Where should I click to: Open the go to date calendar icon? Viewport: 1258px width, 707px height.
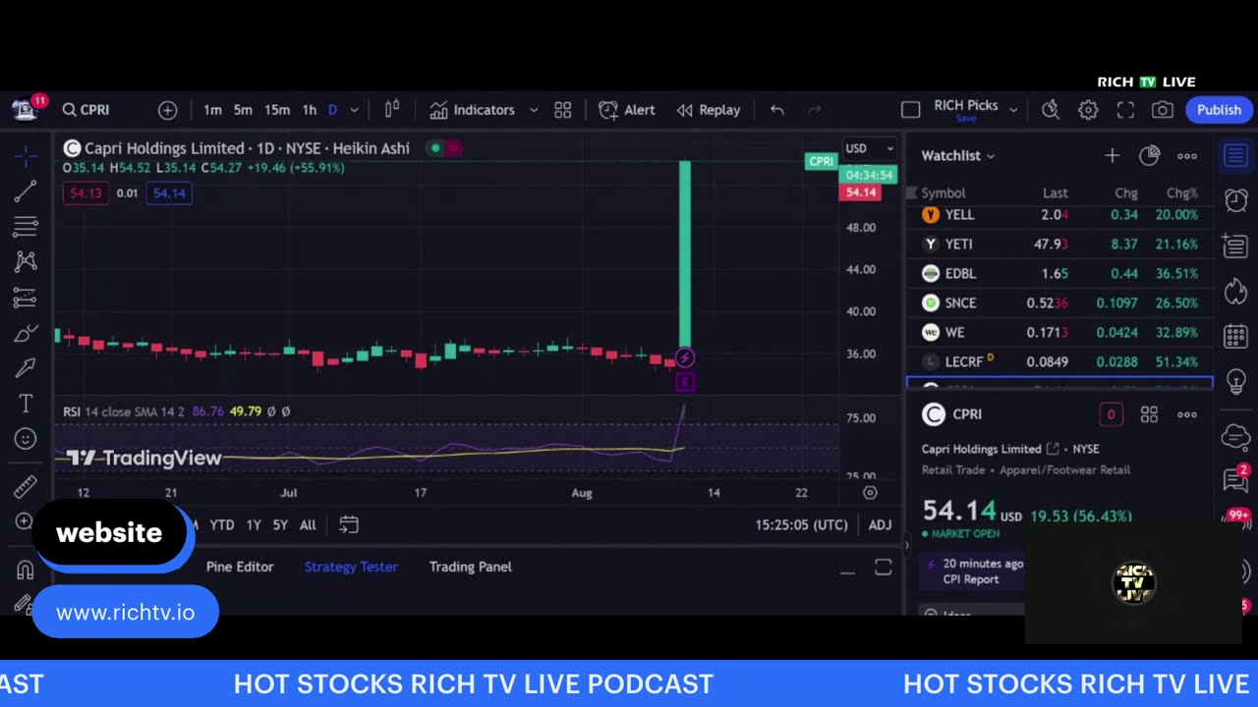349,525
